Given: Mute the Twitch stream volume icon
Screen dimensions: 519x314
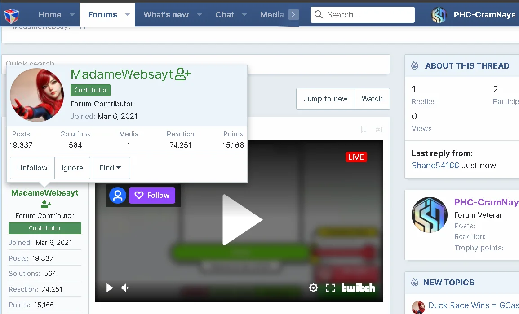Looking at the screenshot, I should tap(125, 288).
